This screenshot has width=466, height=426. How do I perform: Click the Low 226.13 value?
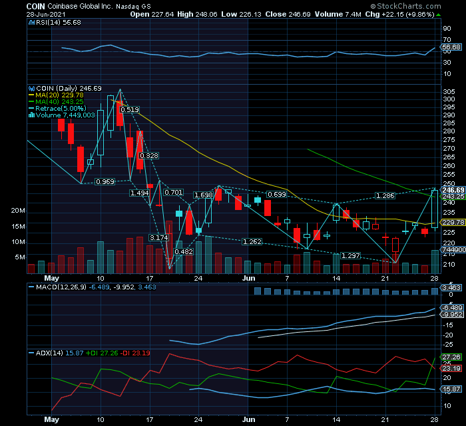coord(241,14)
